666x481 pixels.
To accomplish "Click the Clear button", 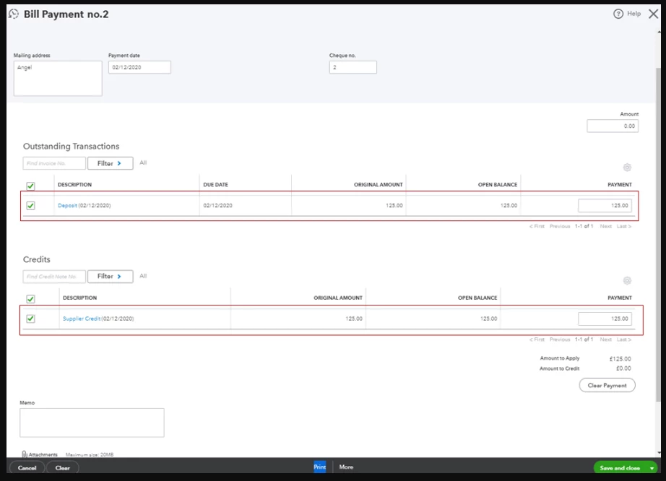I will click(62, 468).
